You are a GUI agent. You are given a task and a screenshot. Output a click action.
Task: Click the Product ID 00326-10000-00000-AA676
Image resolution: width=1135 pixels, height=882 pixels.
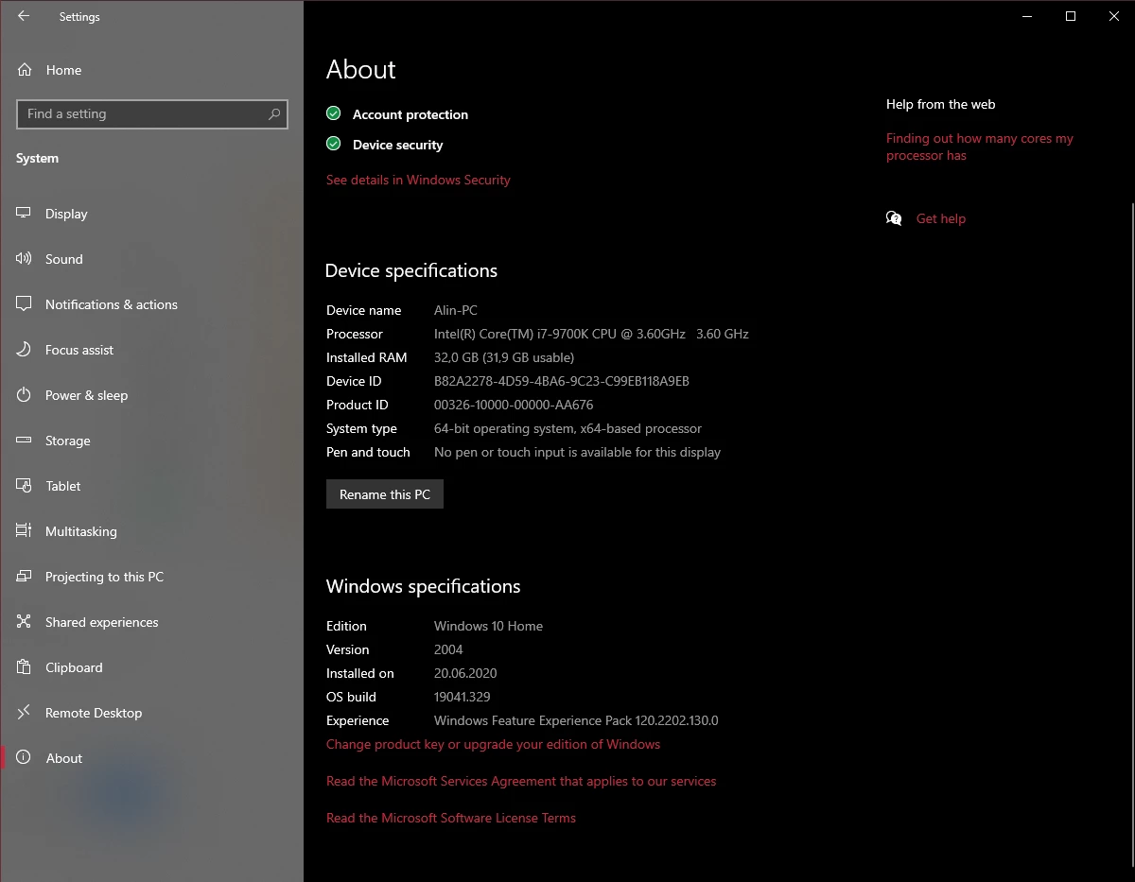pos(514,405)
